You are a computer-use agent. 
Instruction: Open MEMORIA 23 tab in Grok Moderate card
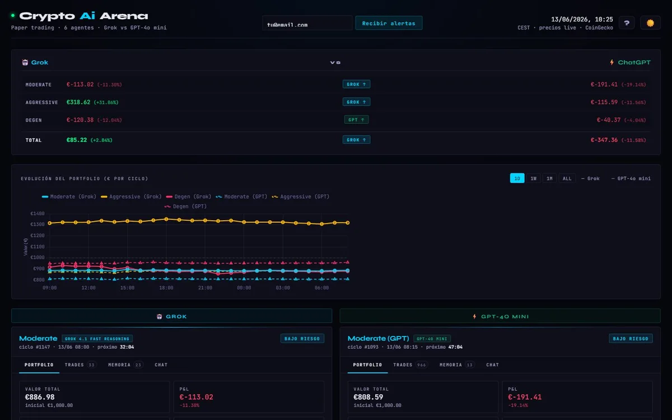tap(125, 365)
